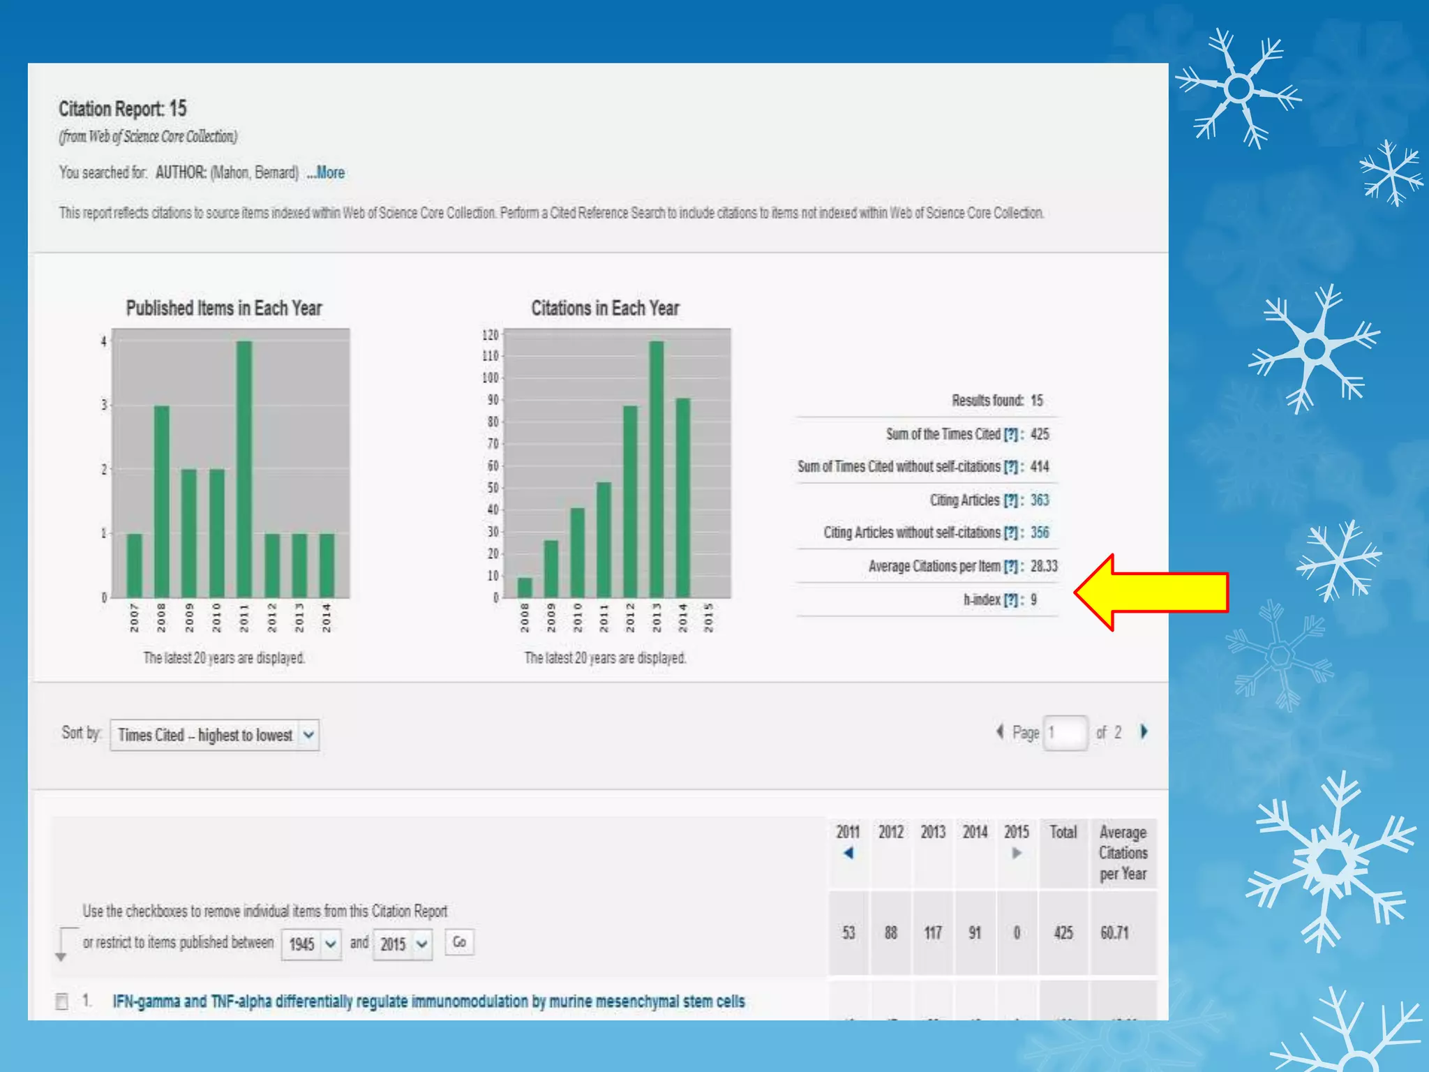
Task: Click help icon beside Citing Articles
Action: pos(1010,500)
